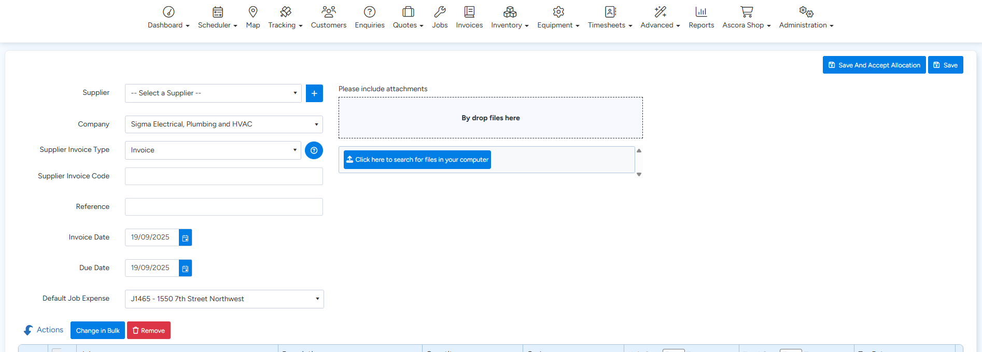Focus the Supplier Invoice Code field
Viewport: 982px width, 352px height.
click(223, 176)
